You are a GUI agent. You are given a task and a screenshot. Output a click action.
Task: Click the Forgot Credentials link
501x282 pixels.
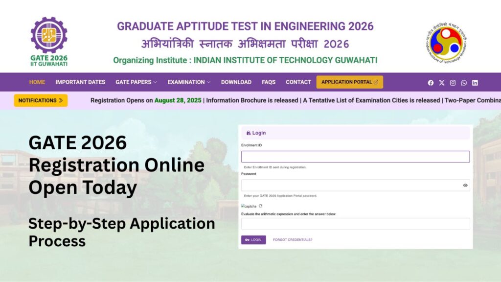click(293, 240)
